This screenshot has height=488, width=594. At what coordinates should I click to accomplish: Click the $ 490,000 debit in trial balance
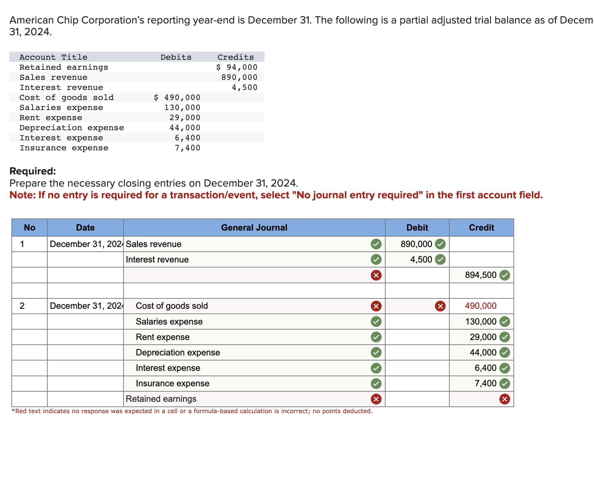(177, 97)
